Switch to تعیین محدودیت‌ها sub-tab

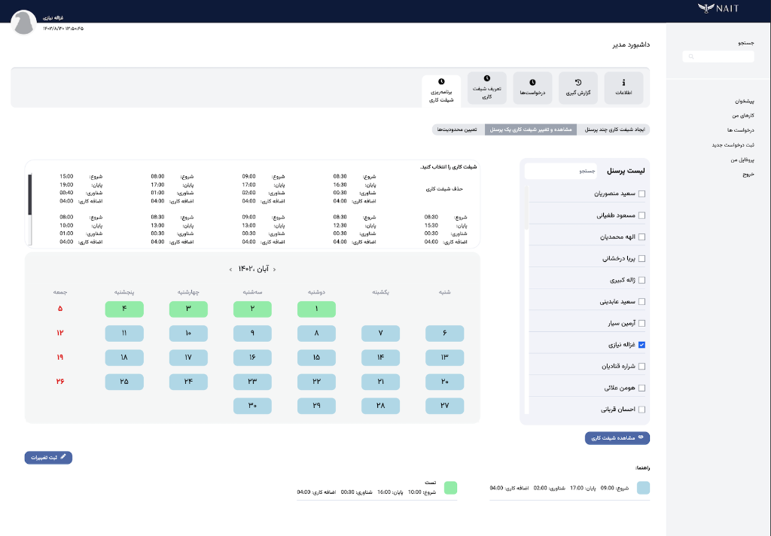(x=458, y=129)
